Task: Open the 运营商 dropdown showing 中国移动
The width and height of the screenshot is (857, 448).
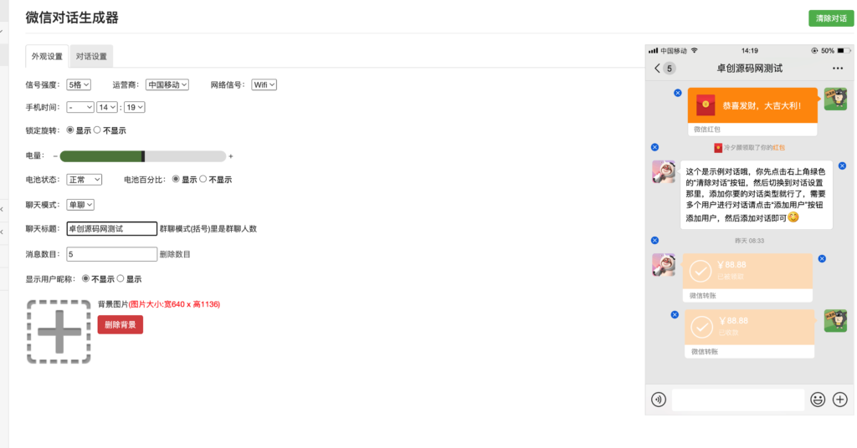Action: [167, 84]
